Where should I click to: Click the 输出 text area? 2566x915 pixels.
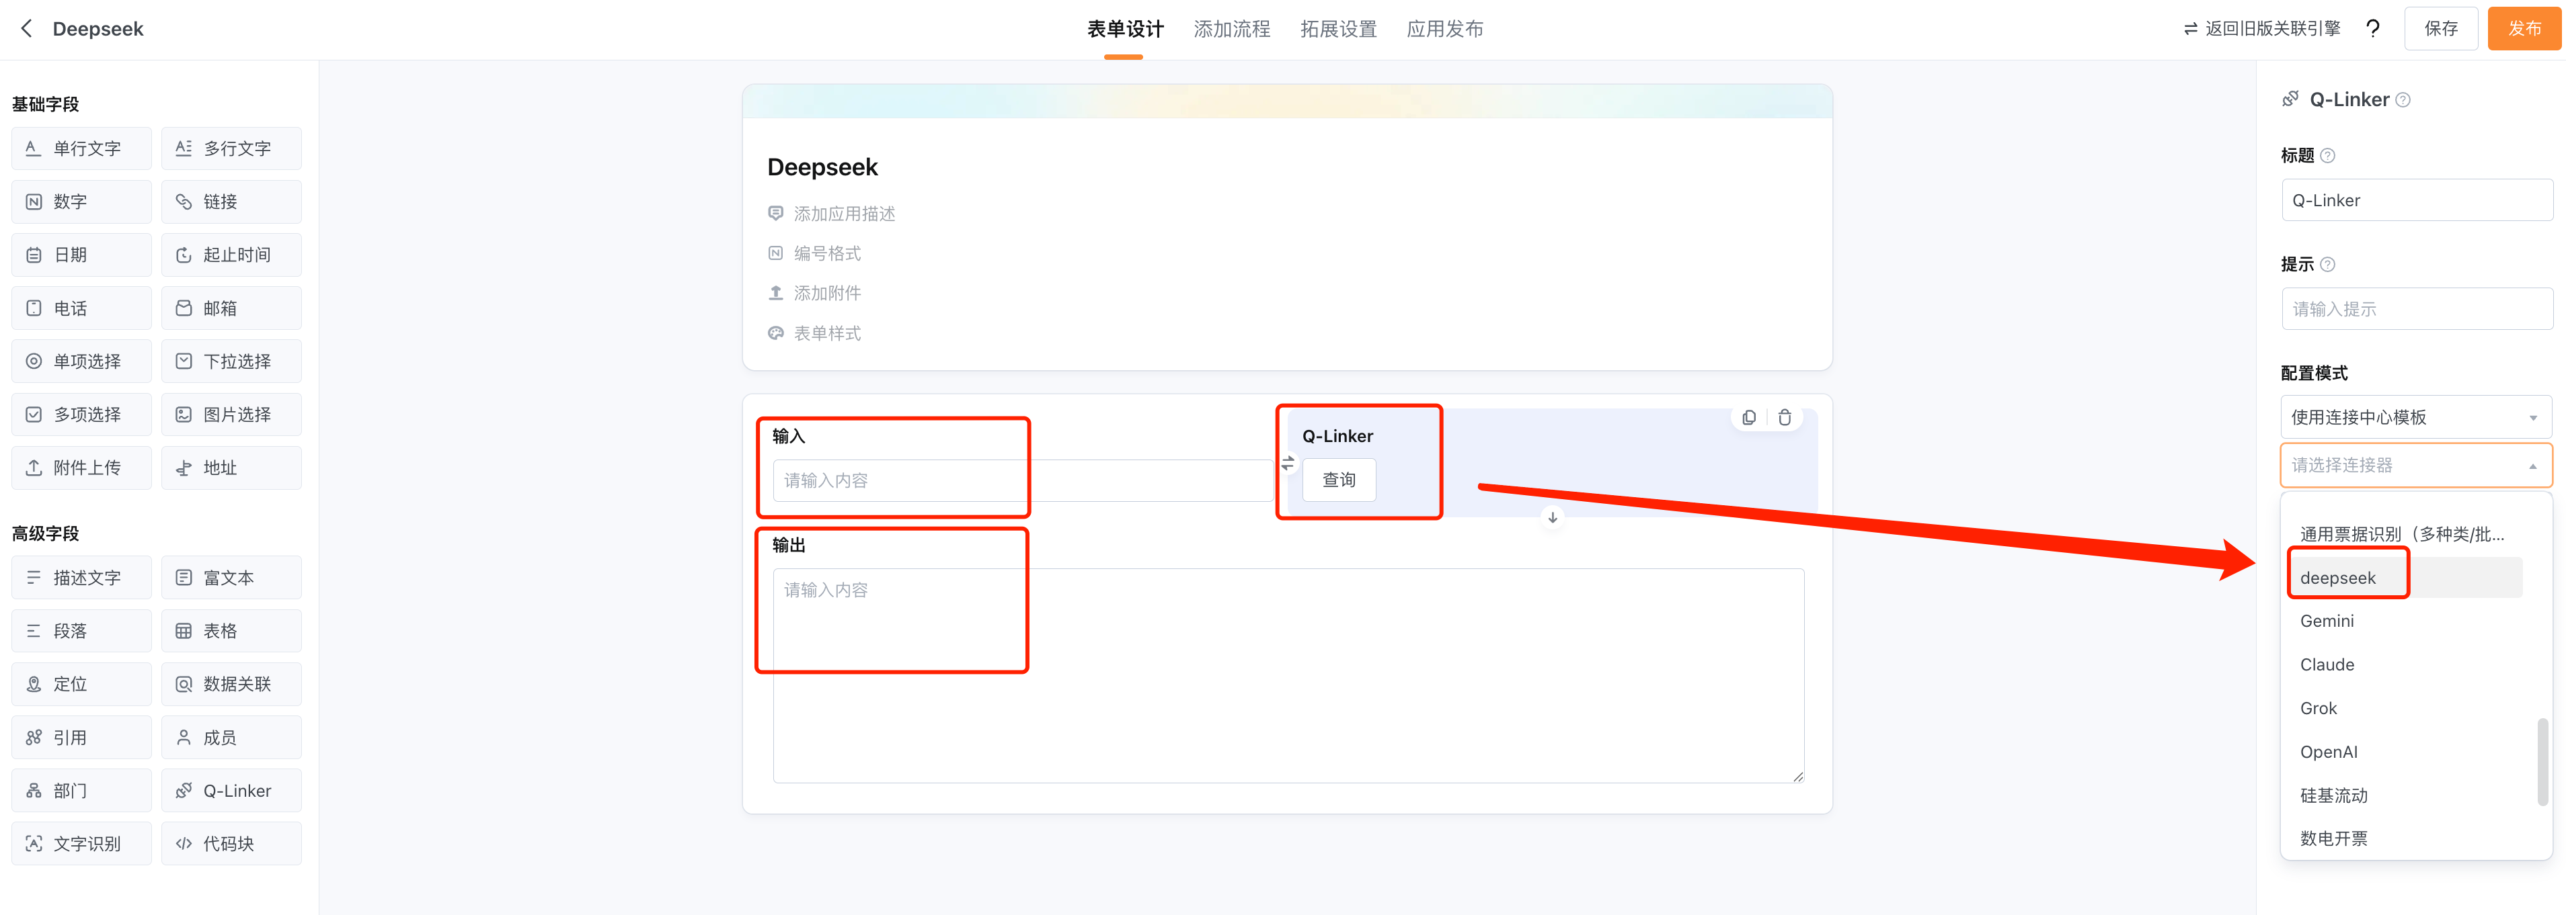[1288, 676]
